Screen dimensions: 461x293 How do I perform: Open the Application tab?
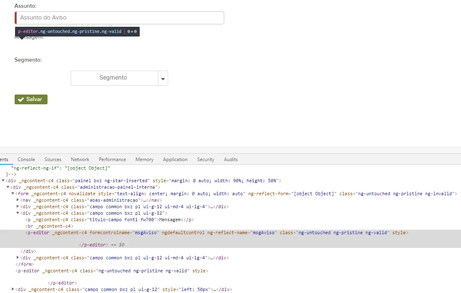(x=175, y=159)
